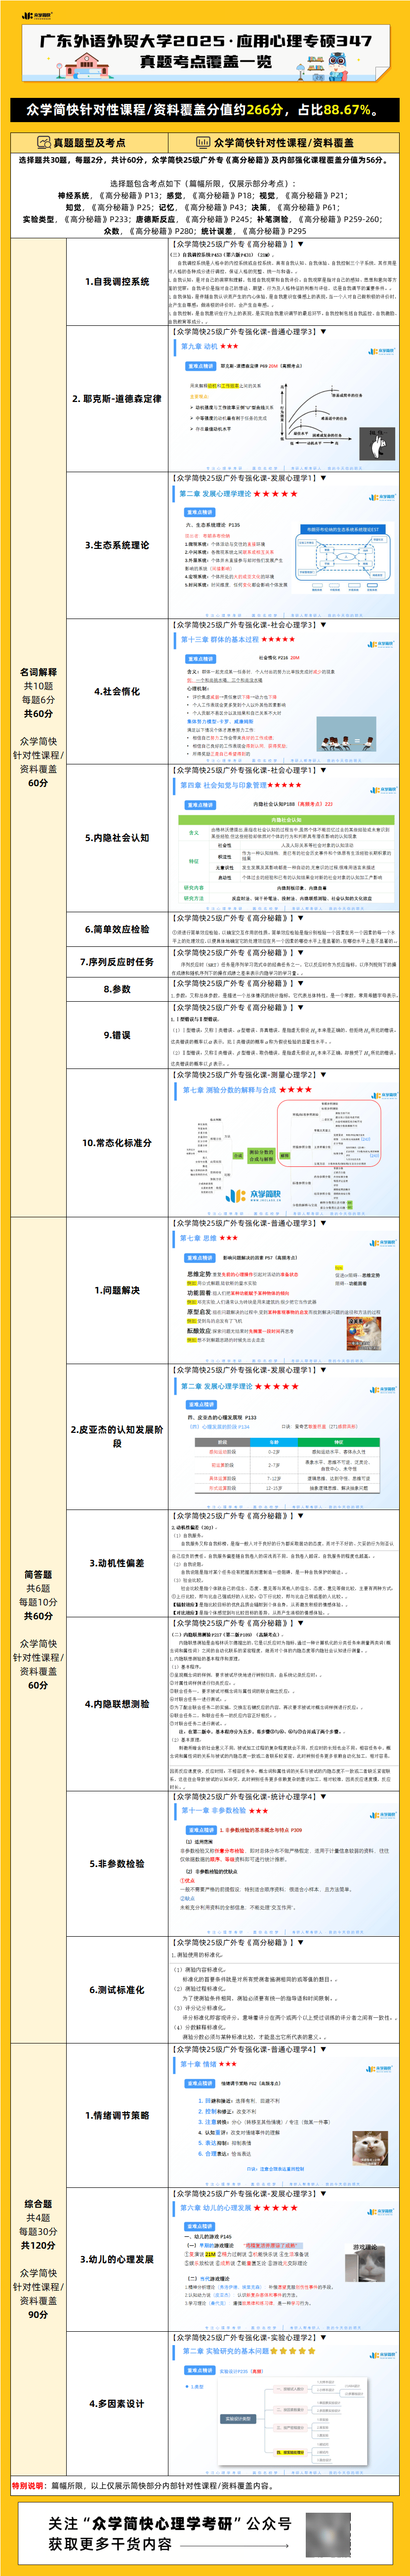Click the ecosystem diagram on the 生态系统理论 slide
This screenshot has width=410, height=2576.
[343, 558]
